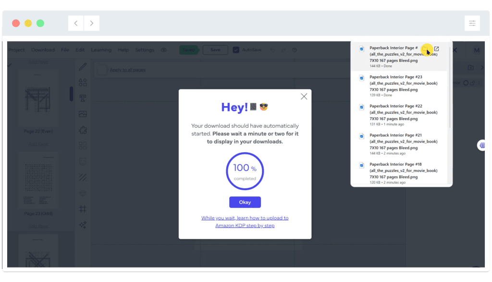The width and height of the screenshot is (492, 282).
Task: Click the browser back arrow
Action: tap(76, 23)
